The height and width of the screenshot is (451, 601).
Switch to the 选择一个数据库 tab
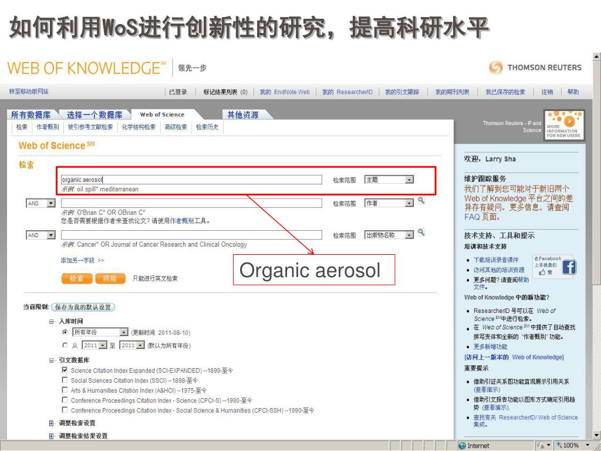tap(94, 115)
